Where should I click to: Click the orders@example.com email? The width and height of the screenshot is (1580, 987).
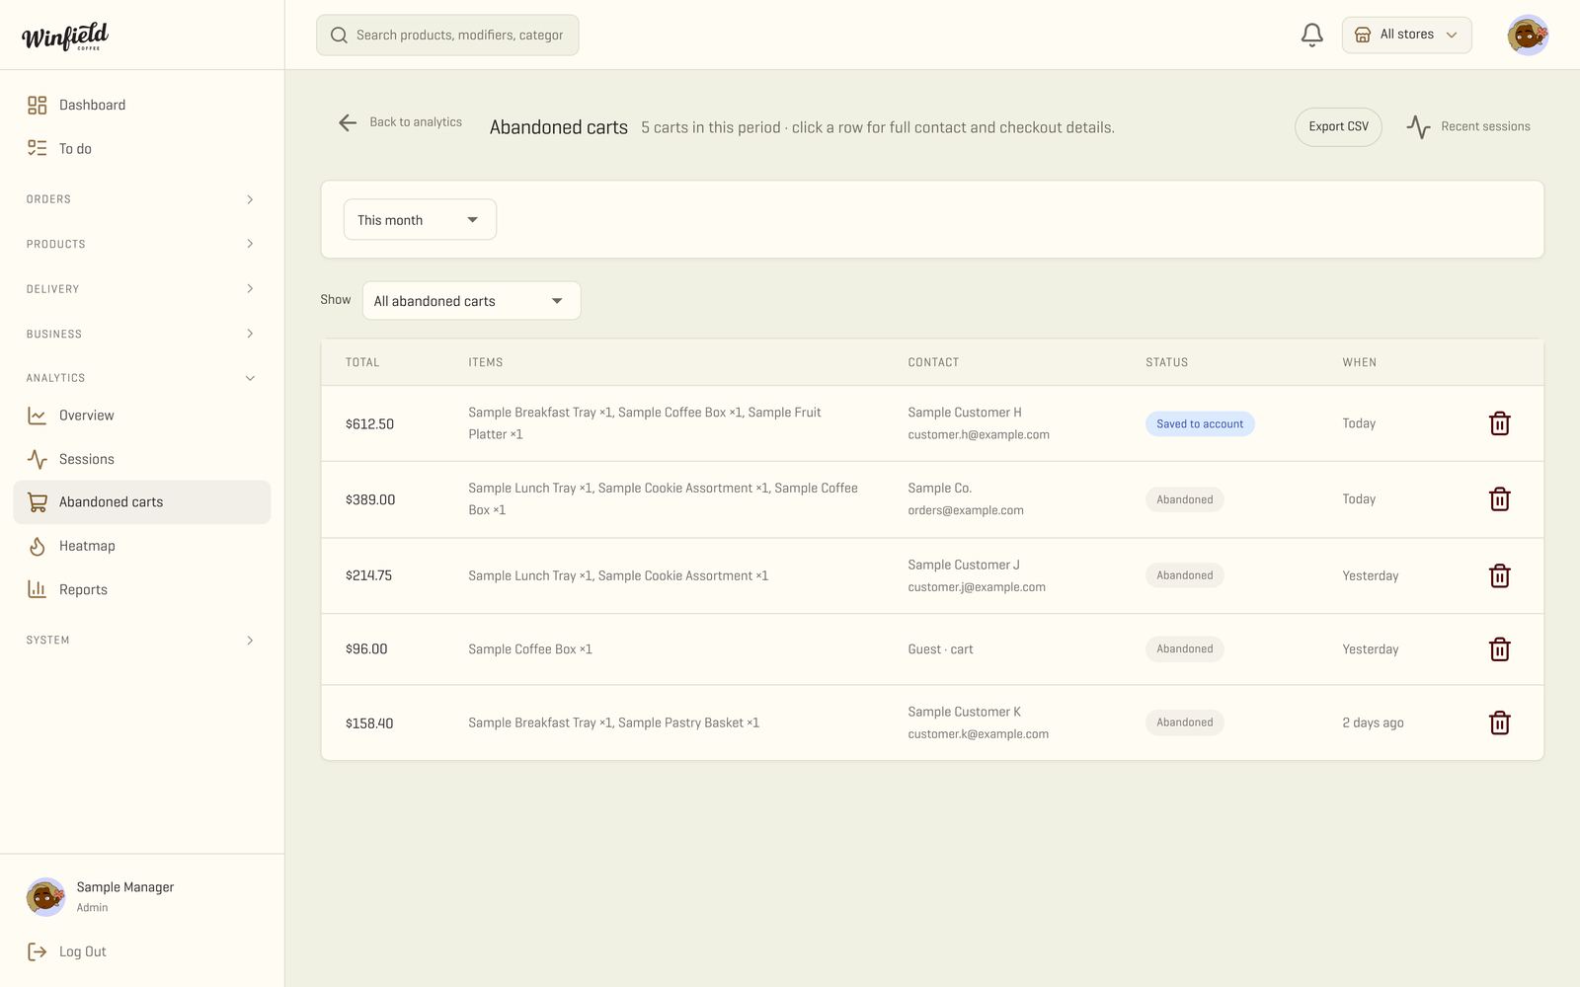click(x=966, y=511)
